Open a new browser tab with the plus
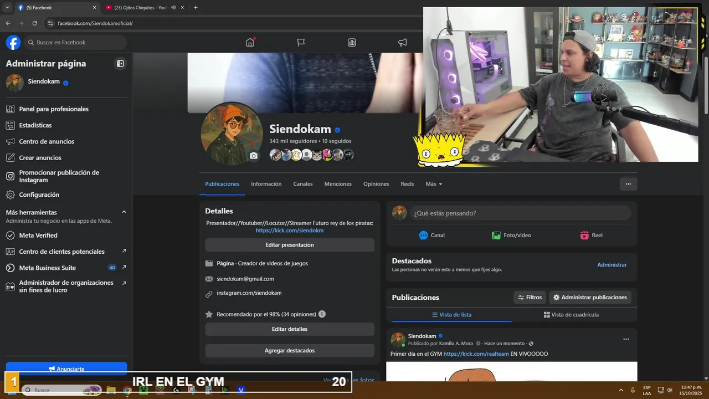Screen dimensions: 709x399 coord(196,7)
